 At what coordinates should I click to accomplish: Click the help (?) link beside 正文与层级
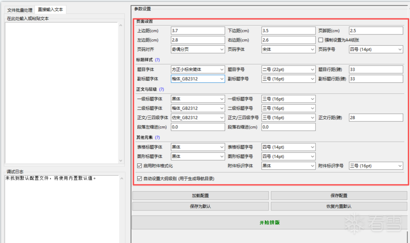point(161,89)
